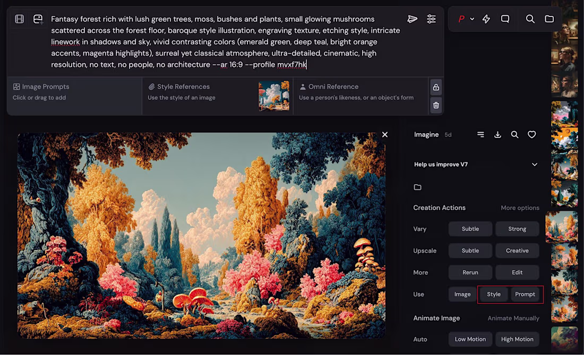This screenshot has height=355, width=584.
Task: Click Use Style button
Action: (494, 295)
